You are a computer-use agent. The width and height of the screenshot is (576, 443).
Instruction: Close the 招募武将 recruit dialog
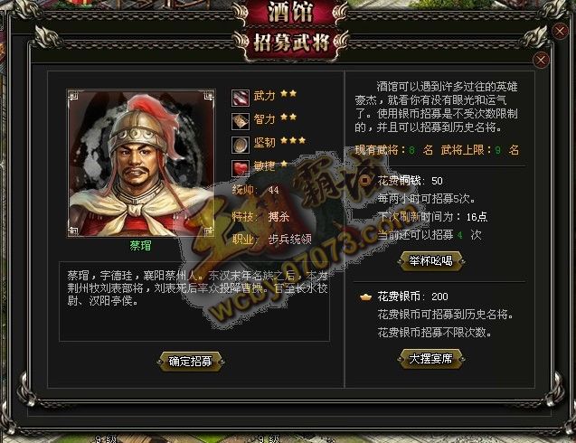click(x=541, y=60)
